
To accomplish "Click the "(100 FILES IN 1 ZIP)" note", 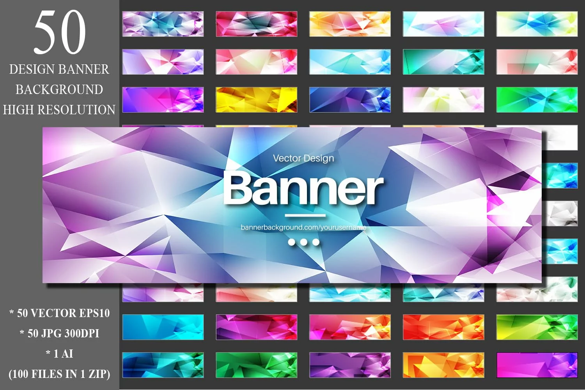I will [59, 374].
